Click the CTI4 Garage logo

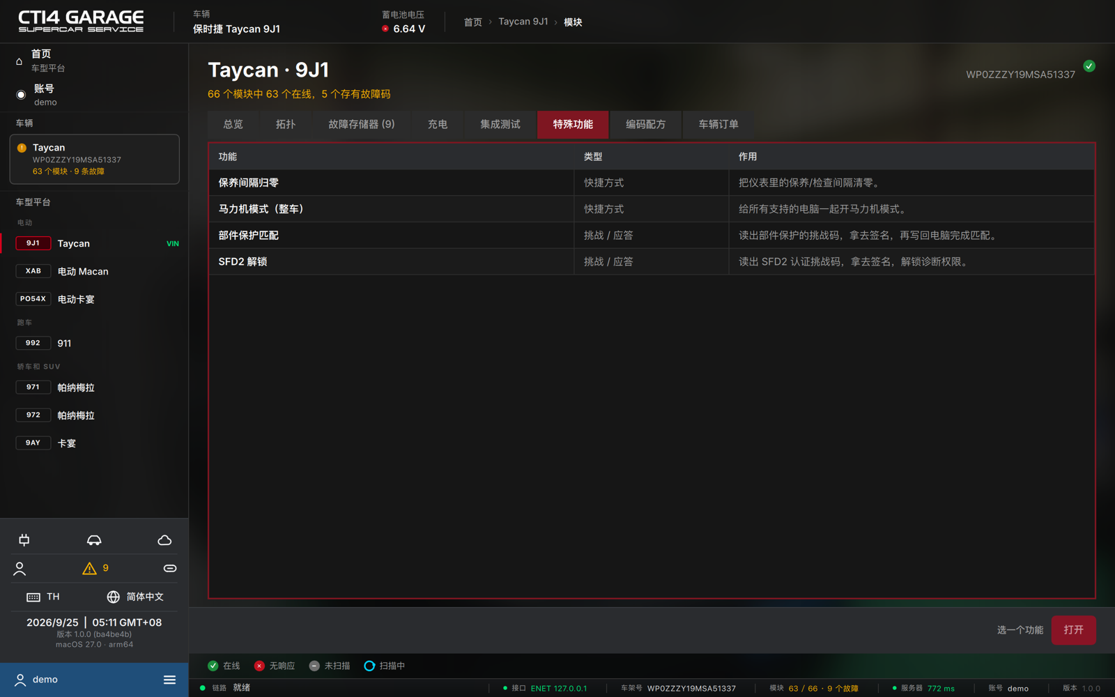81,21
